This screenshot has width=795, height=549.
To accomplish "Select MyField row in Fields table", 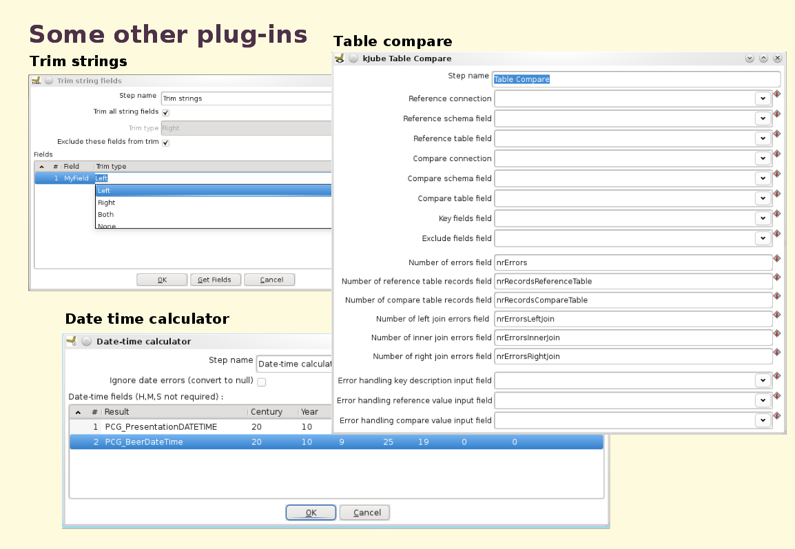I will [183, 178].
